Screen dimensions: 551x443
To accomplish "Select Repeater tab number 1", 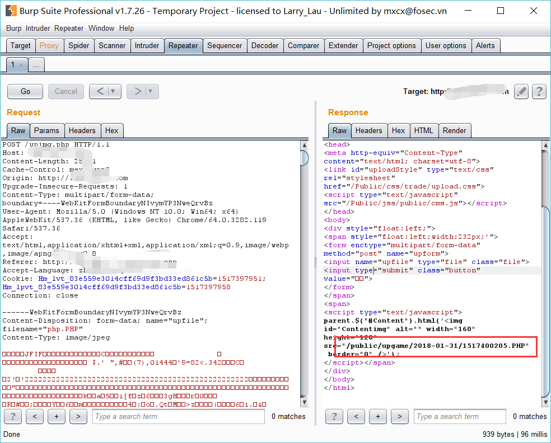I will [x=13, y=65].
